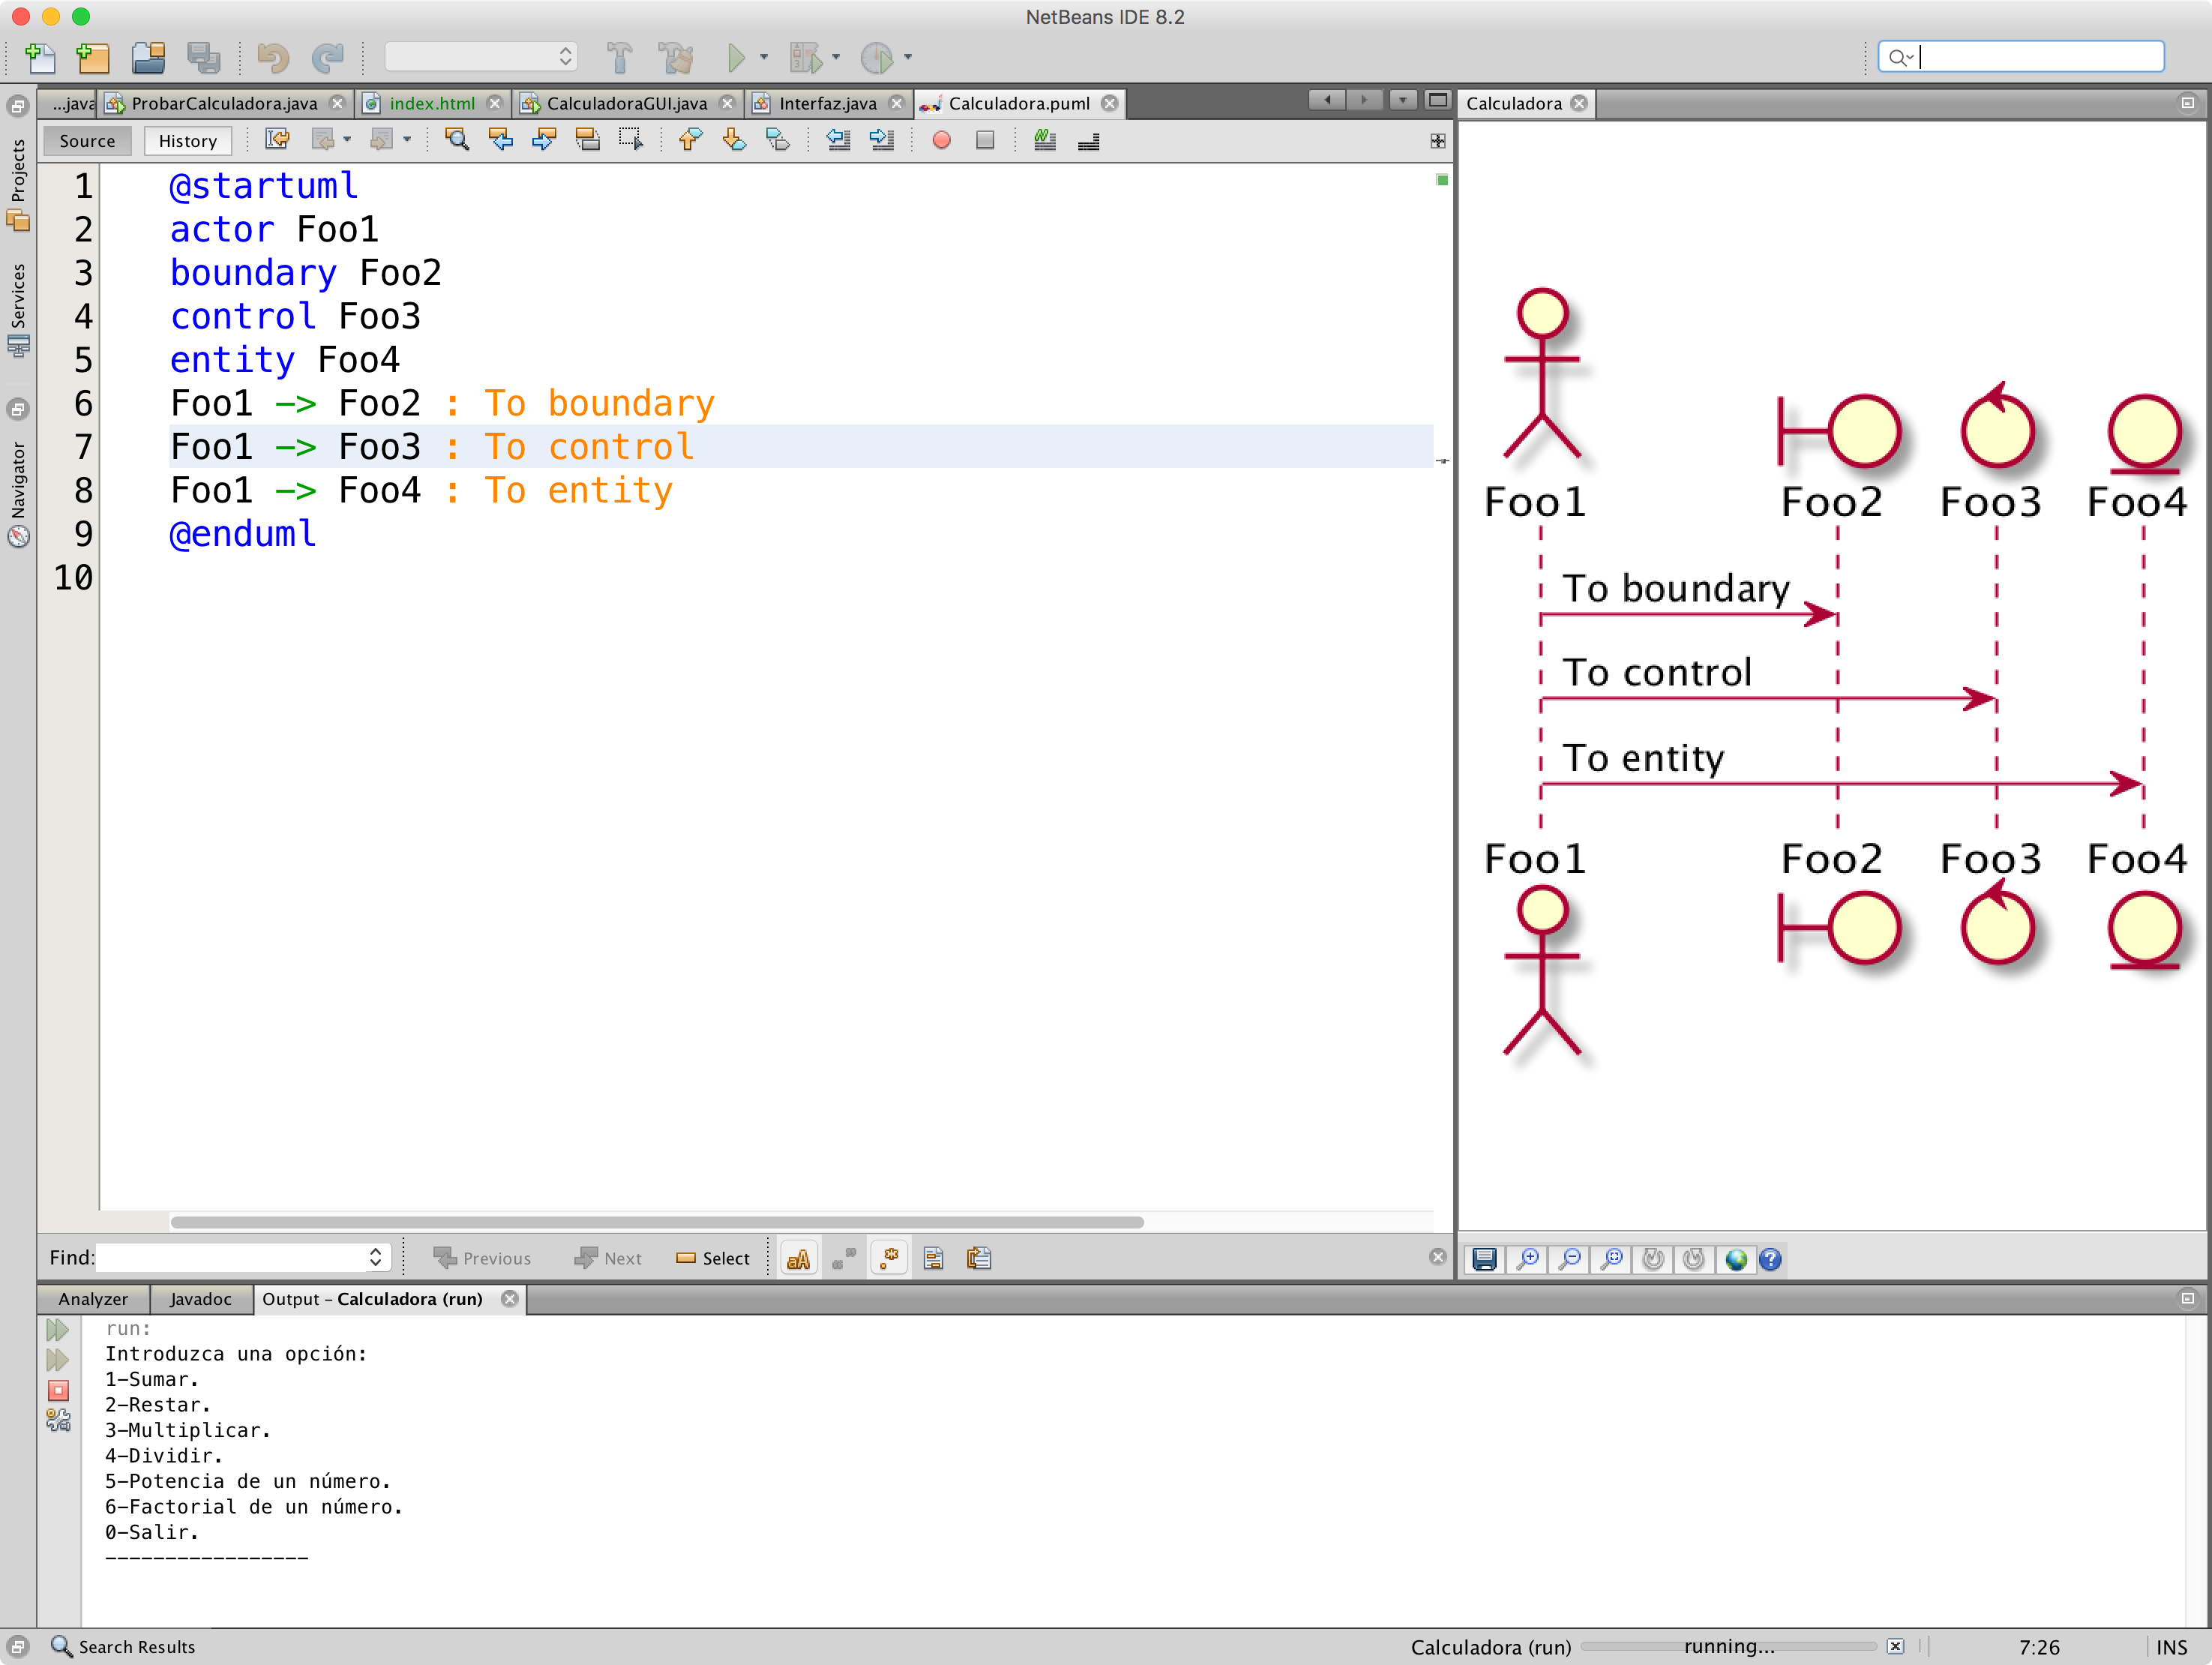The height and width of the screenshot is (1665, 2212).
Task: Open PlantUML help with question mark icon
Action: [1771, 1259]
